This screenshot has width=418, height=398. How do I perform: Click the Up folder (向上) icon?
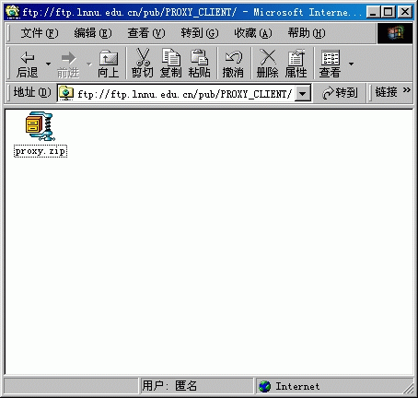109,57
